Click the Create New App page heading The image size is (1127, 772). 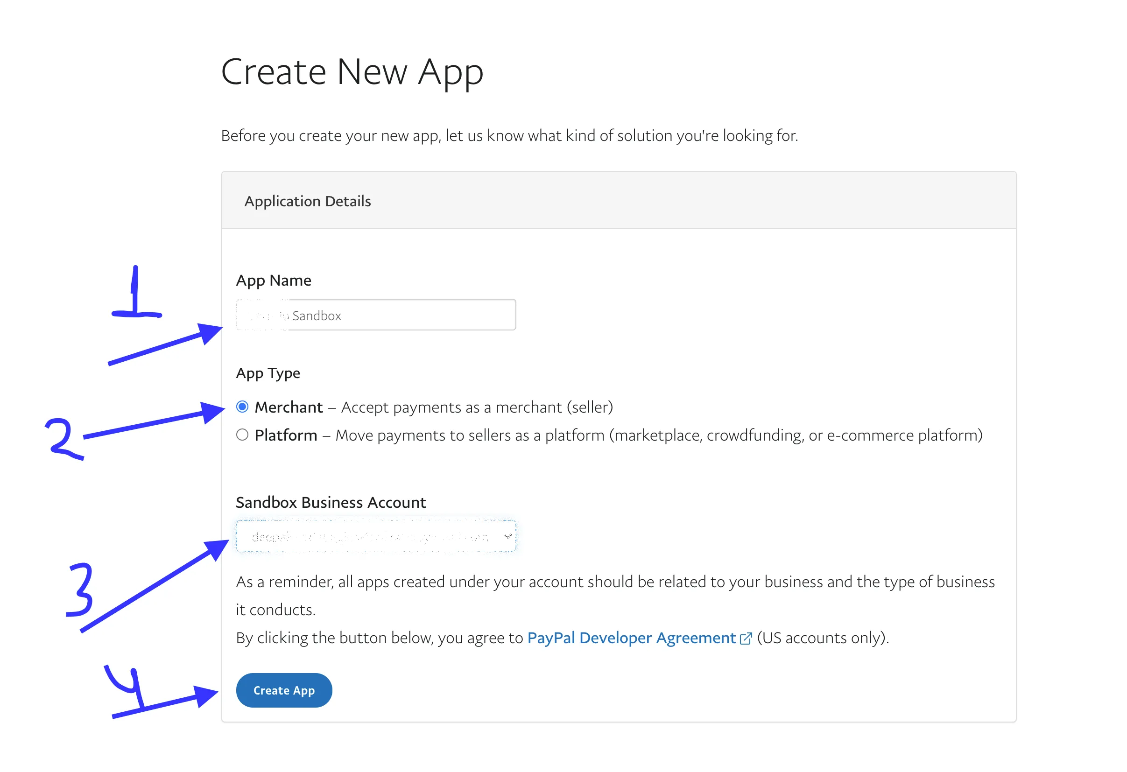[x=352, y=72]
